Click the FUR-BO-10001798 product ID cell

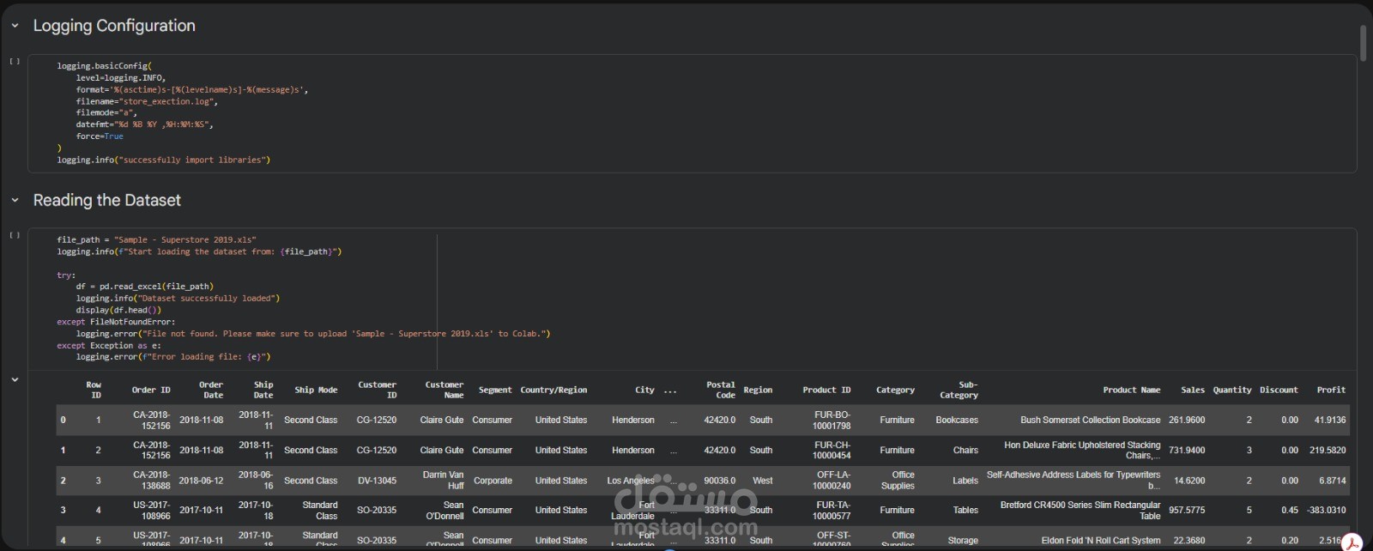pyautogui.click(x=832, y=420)
